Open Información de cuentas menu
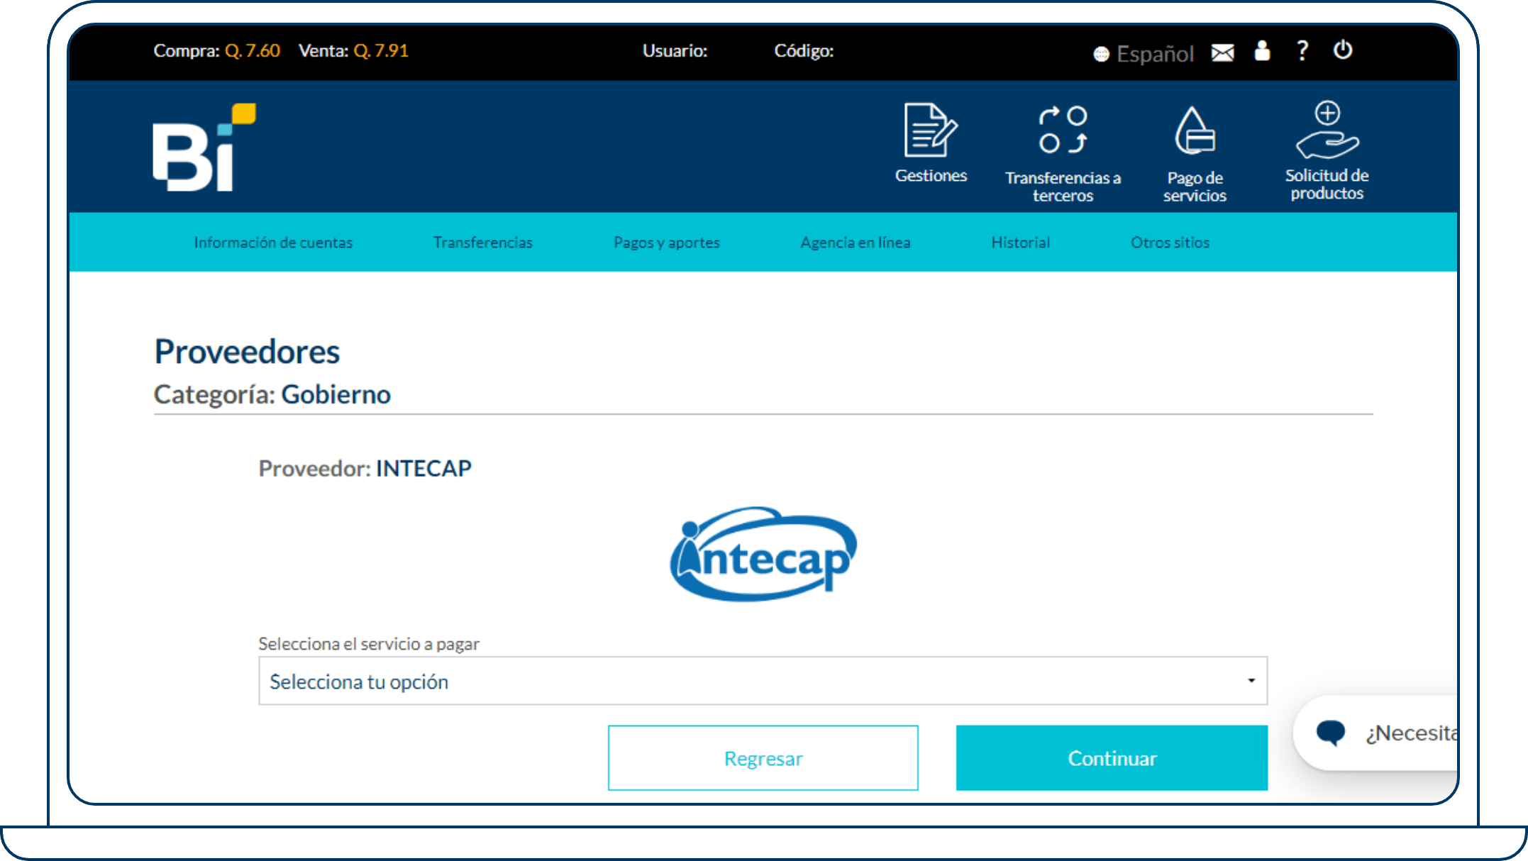This screenshot has height=861, width=1528. click(273, 243)
